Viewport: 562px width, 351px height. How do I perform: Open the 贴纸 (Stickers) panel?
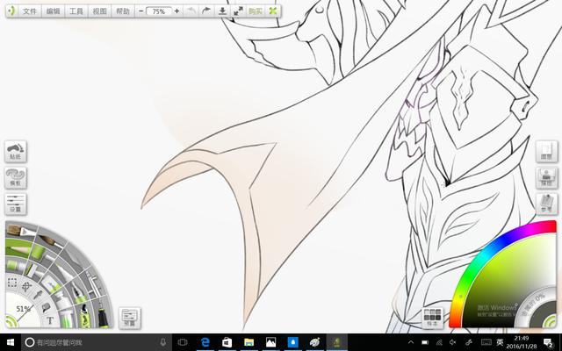coord(15,153)
